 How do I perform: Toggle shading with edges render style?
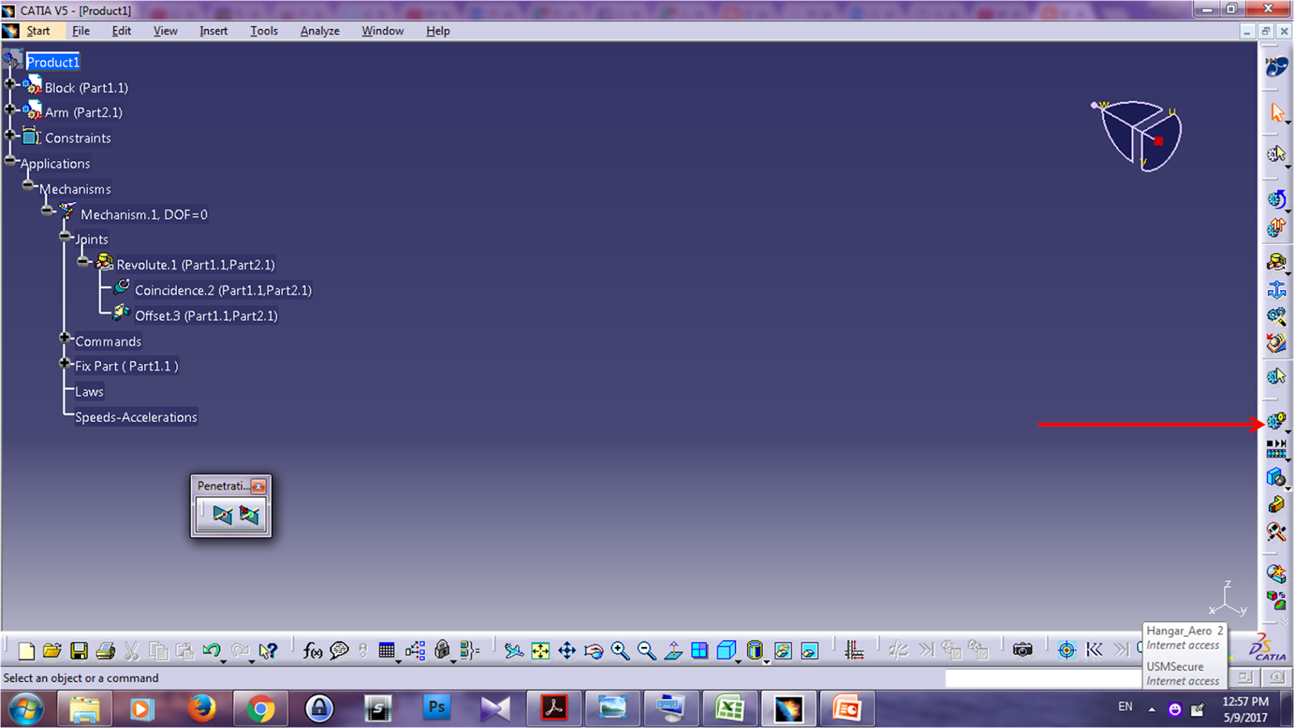(x=756, y=650)
